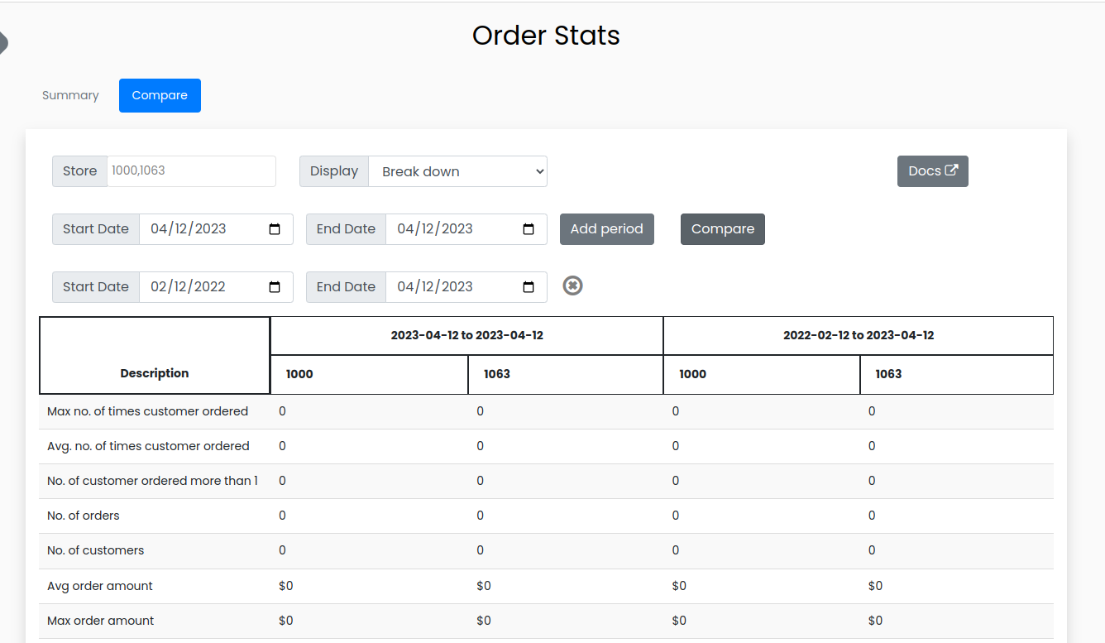Viewport: 1105px width, 643px height.
Task: Click the 'Avg order amount' row label
Action: click(x=100, y=586)
